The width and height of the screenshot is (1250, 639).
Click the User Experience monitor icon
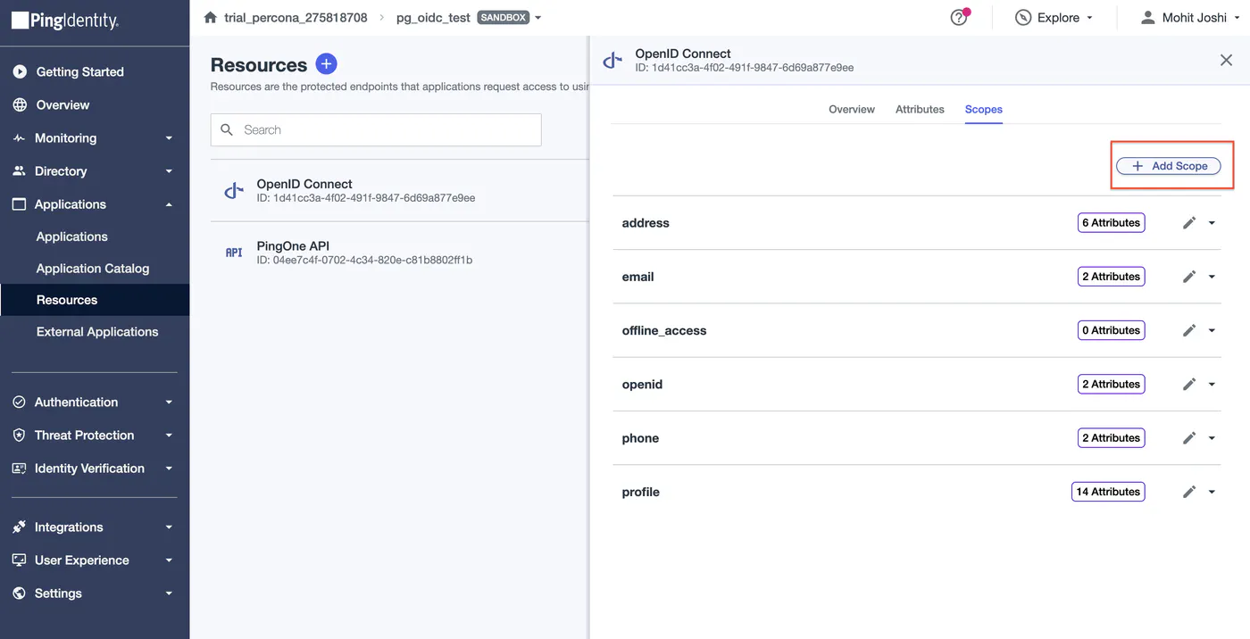point(20,560)
